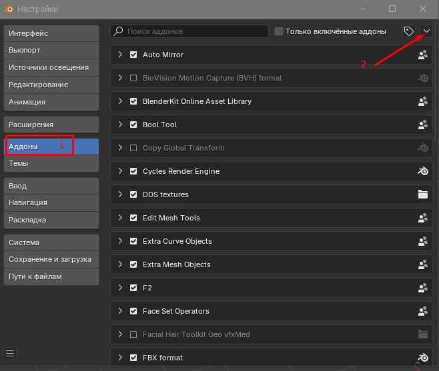The height and width of the screenshot is (371, 439).
Task: Switch to the Вьюпорт section
Action: click(51, 51)
